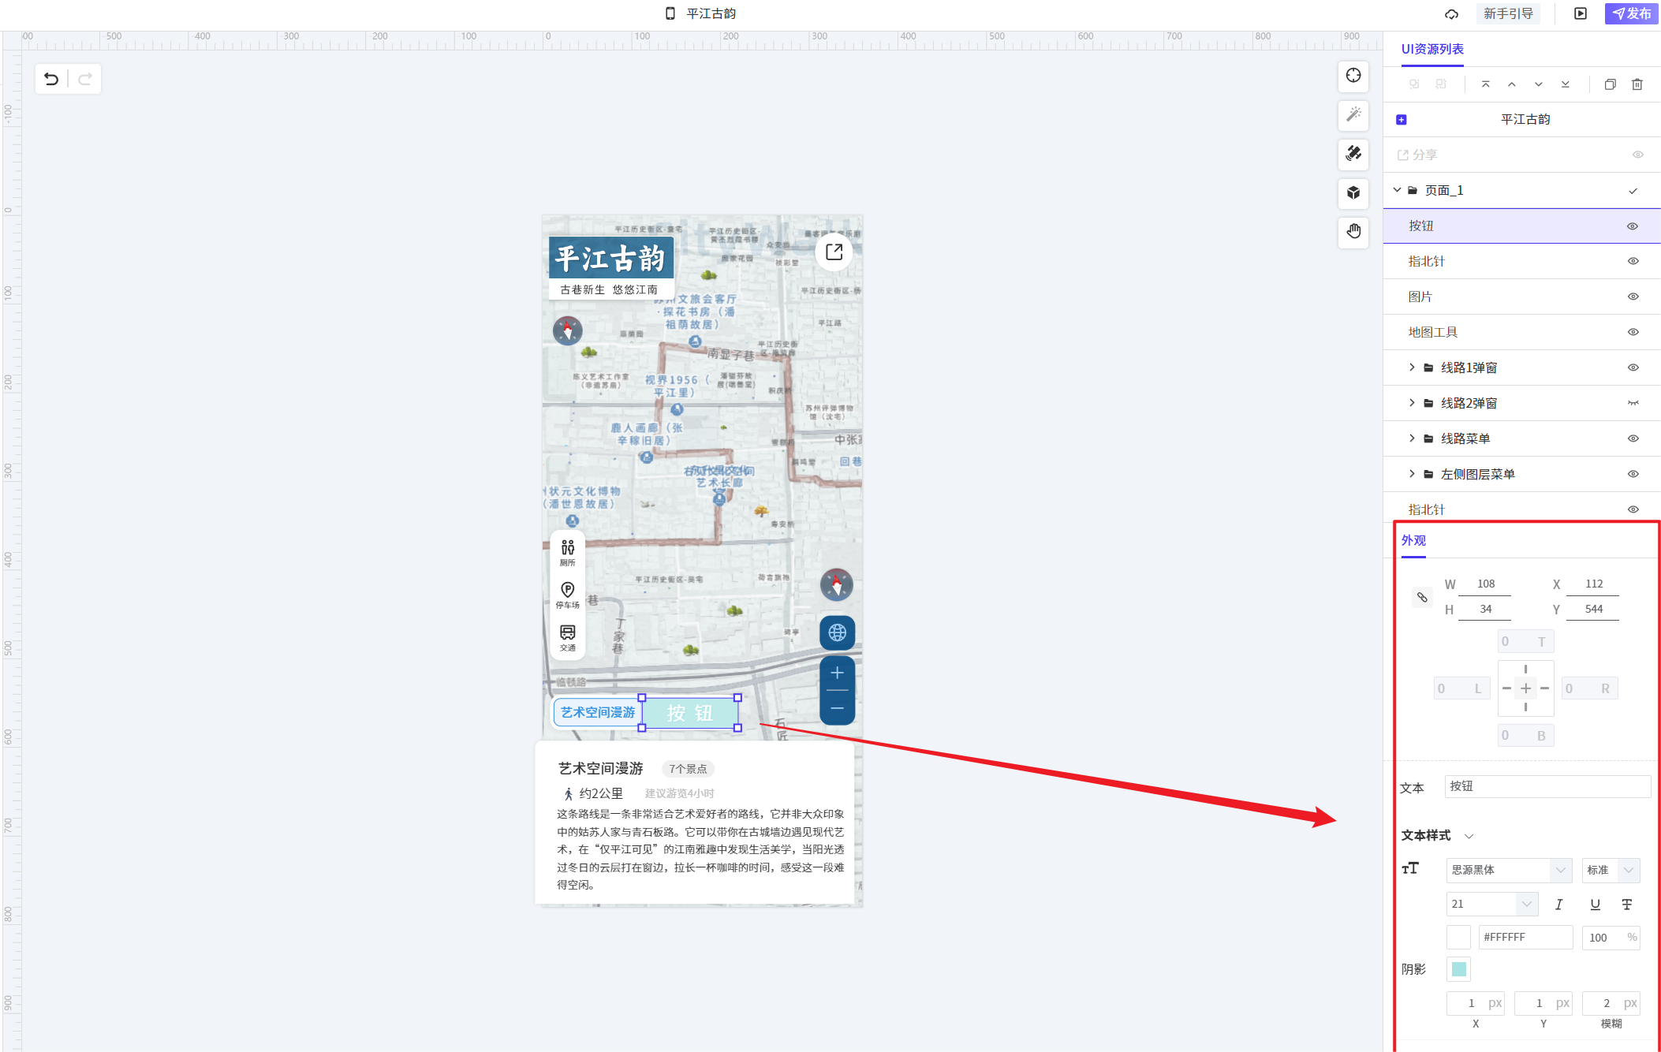Click the blue add icon beside 平江古韵
Viewport: 1661px width, 1052px height.
click(1402, 120)
